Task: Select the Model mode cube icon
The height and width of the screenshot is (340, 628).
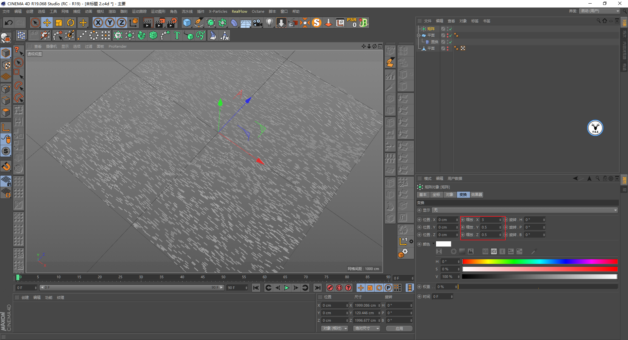Action: pos(6,53)
